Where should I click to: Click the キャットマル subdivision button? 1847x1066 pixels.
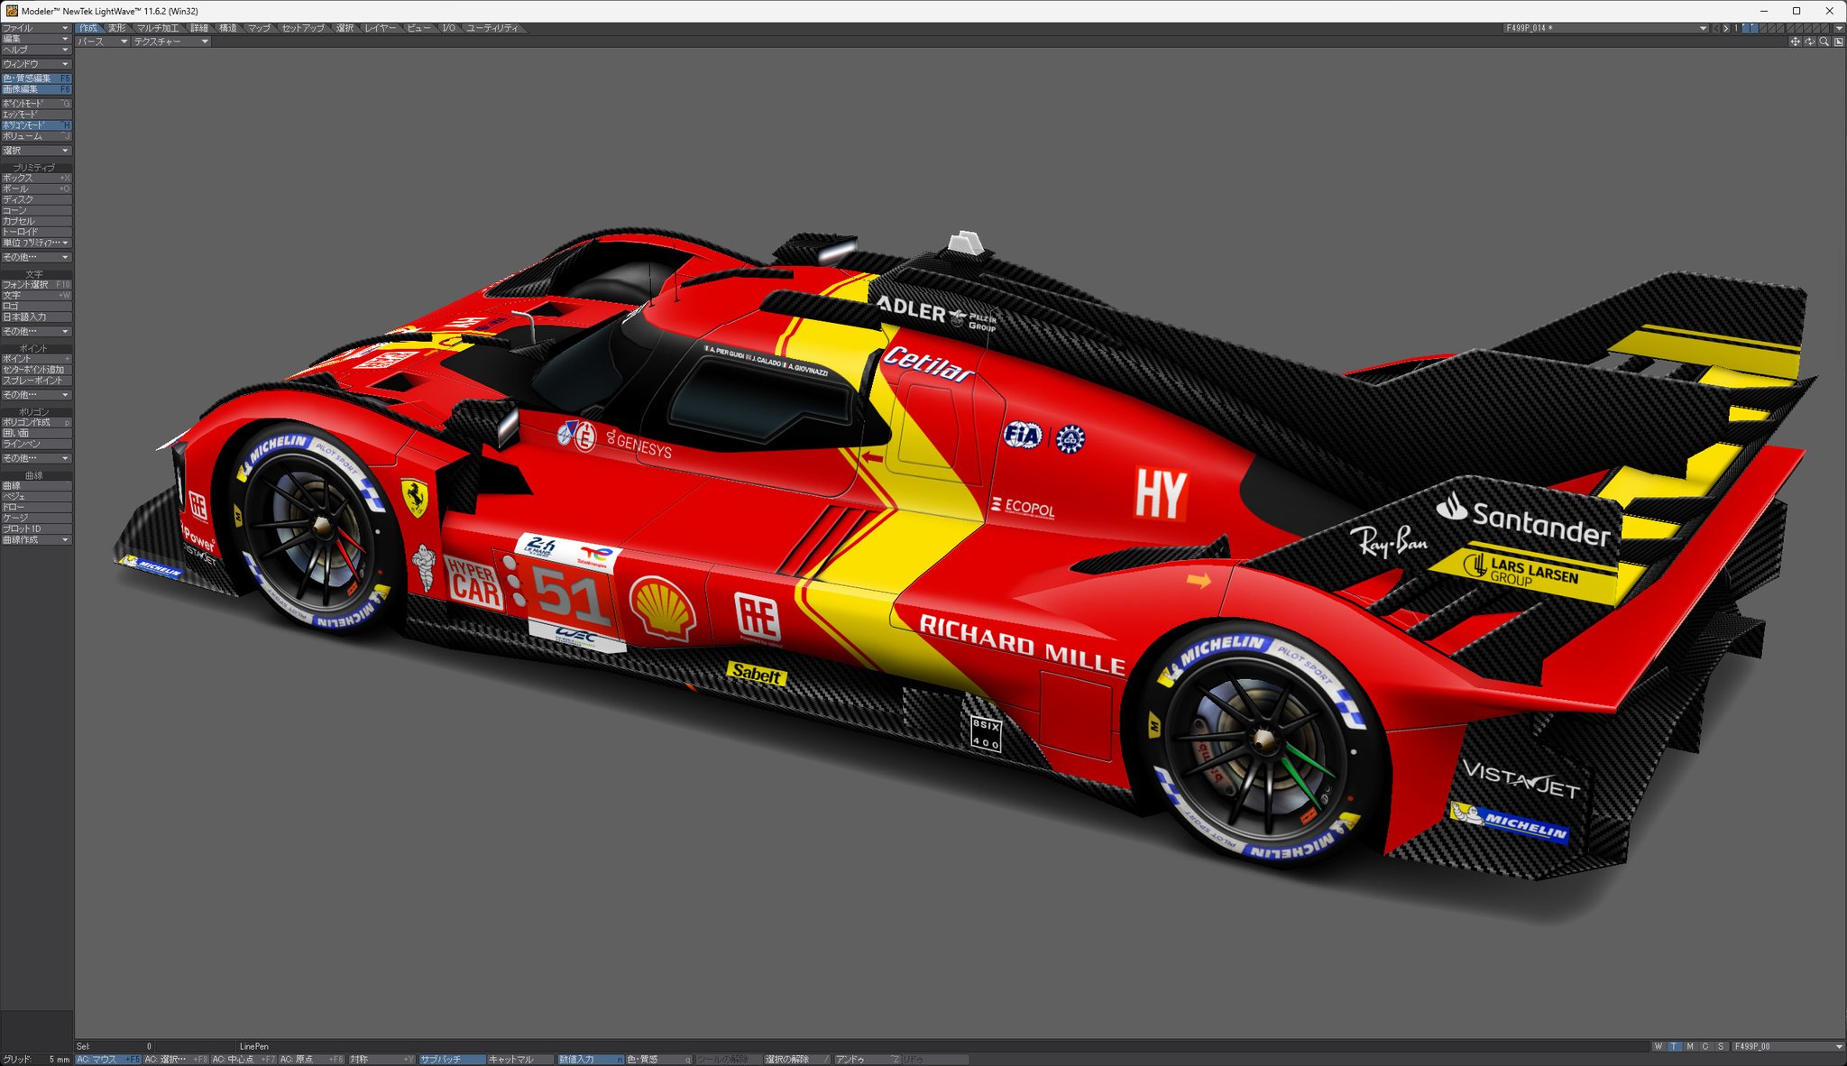520,1060
